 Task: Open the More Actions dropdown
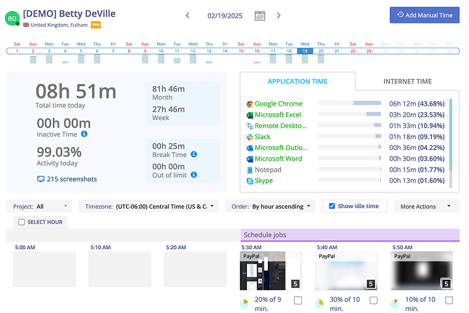pos(426,206)
